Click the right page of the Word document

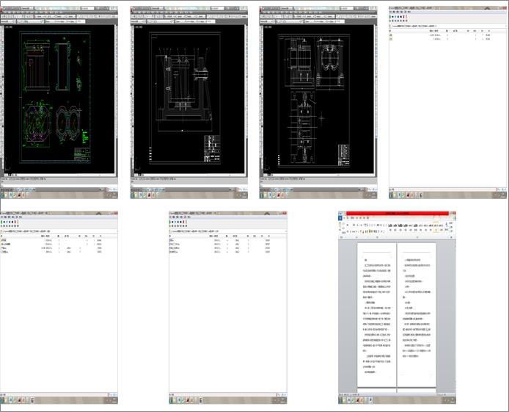pyautogui.click(x=417, y=315)
